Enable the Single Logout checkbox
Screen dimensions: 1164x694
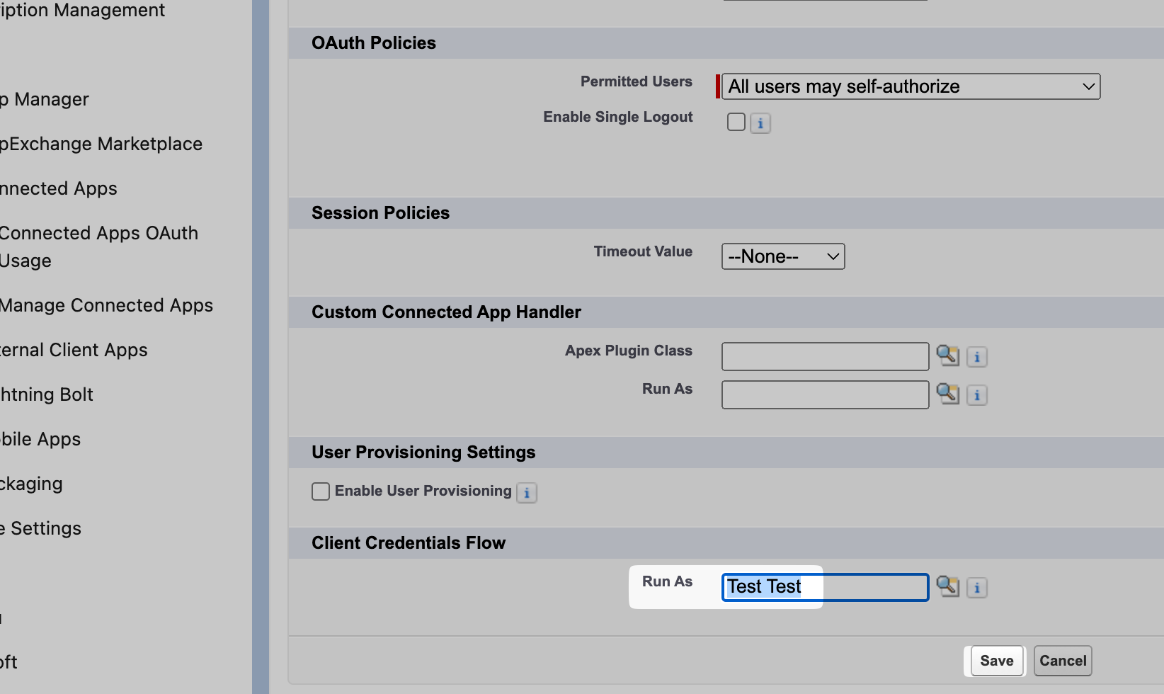tap(736, 122)
